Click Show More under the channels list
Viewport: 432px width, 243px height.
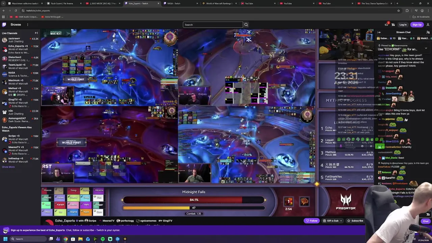(8, 167)
